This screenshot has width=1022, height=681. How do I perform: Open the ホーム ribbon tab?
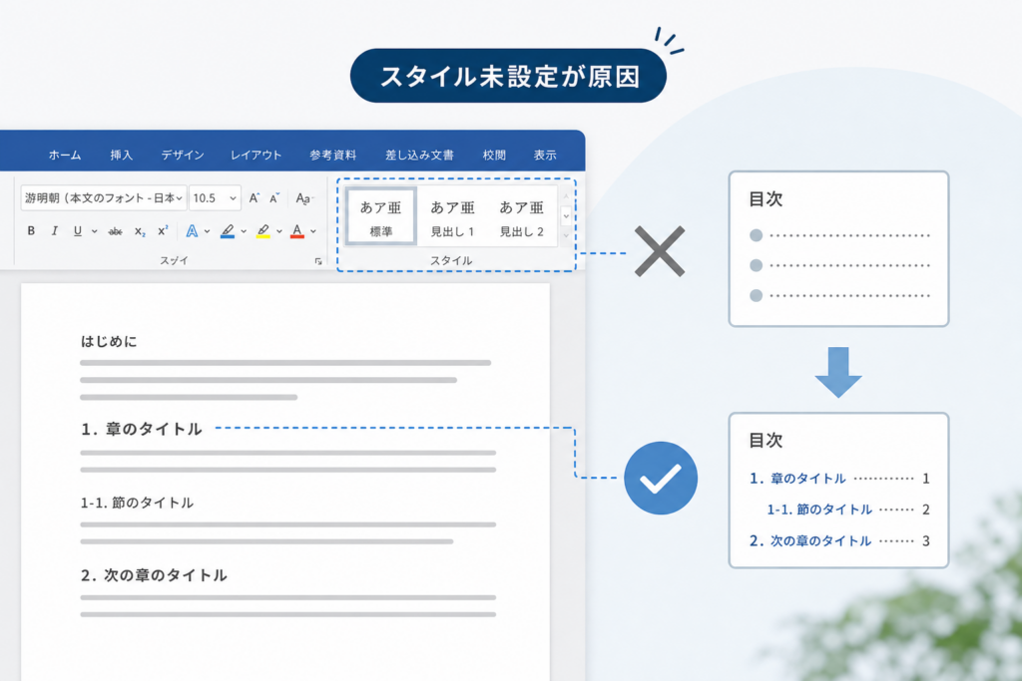tap(65, 155)
